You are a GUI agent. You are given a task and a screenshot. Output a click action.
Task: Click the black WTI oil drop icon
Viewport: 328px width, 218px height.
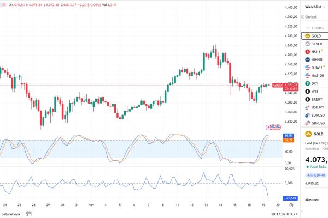(x=307, y=92)
